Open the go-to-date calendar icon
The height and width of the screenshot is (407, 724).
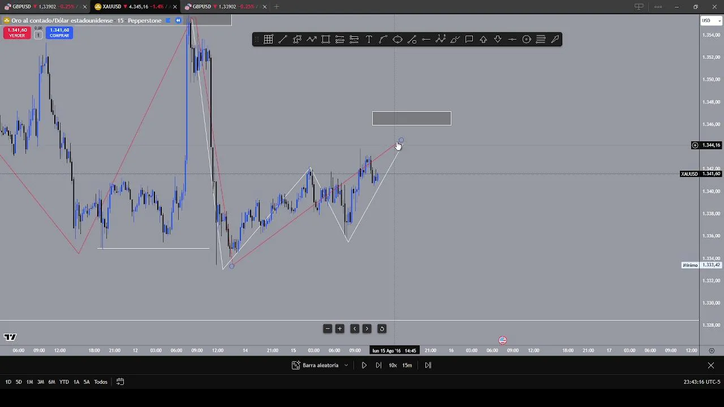click(120, 382)
